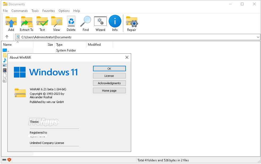Click the Add toolbar icon
The width and height of the screenshot is (261, 164).
[x=11, y=22]
